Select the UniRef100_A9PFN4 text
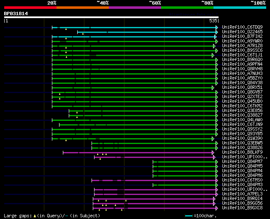 pos(242,64)
